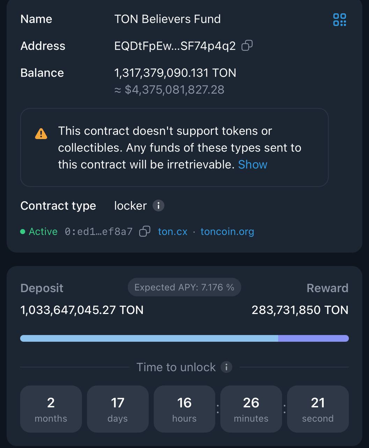Click the 26 minutes countdown box
369x448 pixels.
click(x=251, y=409)
